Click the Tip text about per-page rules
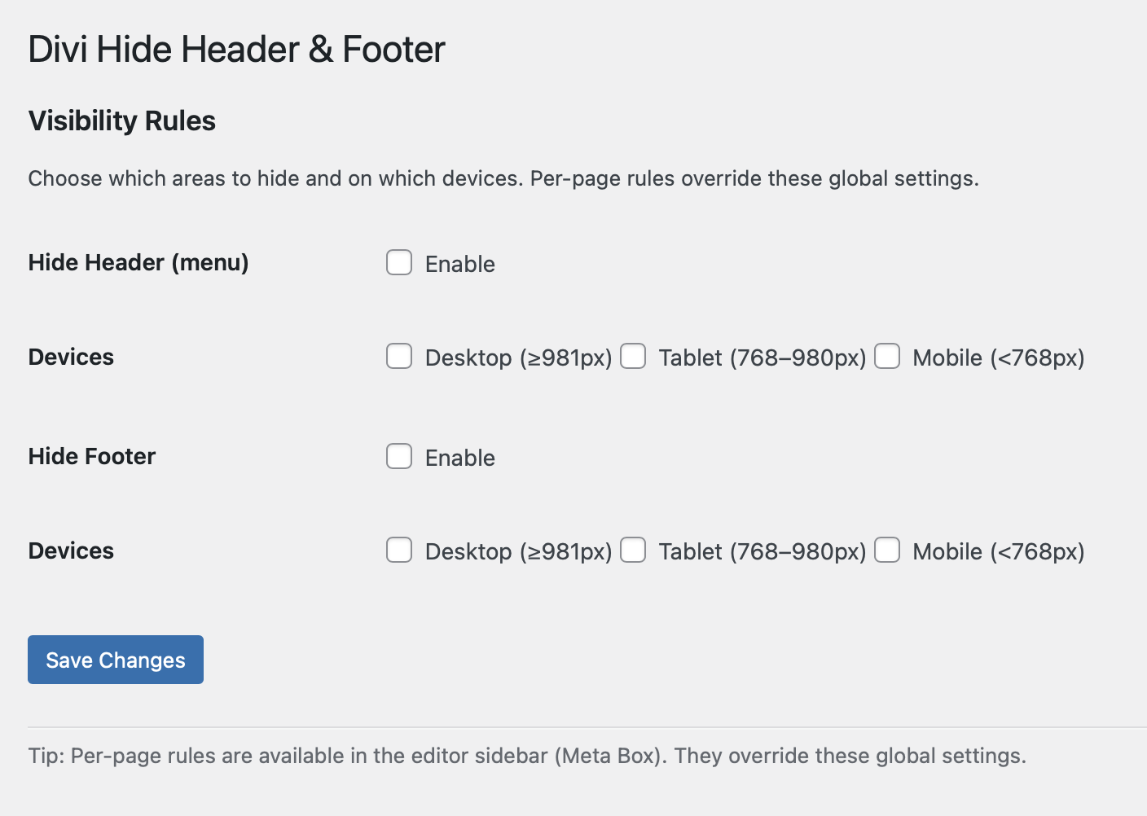Viewport: 1147px width, 816px height. coord(527,756)
